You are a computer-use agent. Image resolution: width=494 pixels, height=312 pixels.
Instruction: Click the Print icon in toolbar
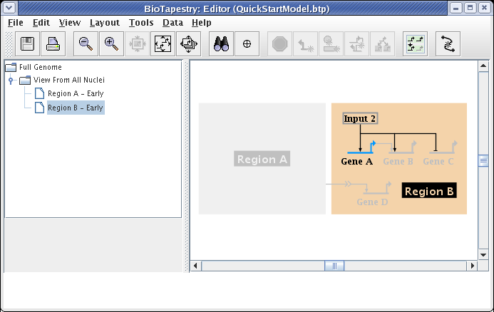[x=53, y=44]
